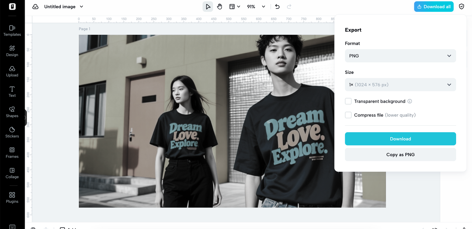Click the Download button

click(400, 139)
